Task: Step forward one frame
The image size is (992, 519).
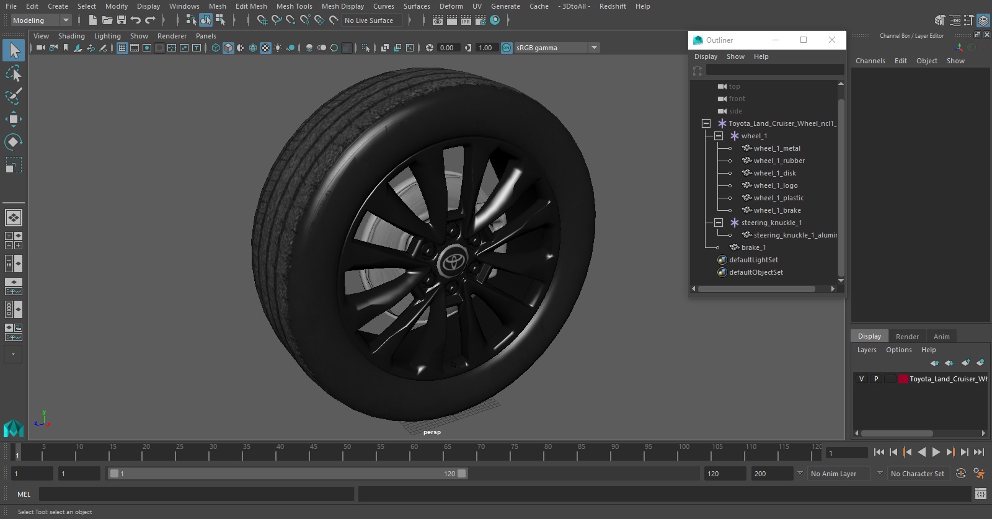Action: pos(964,453)
